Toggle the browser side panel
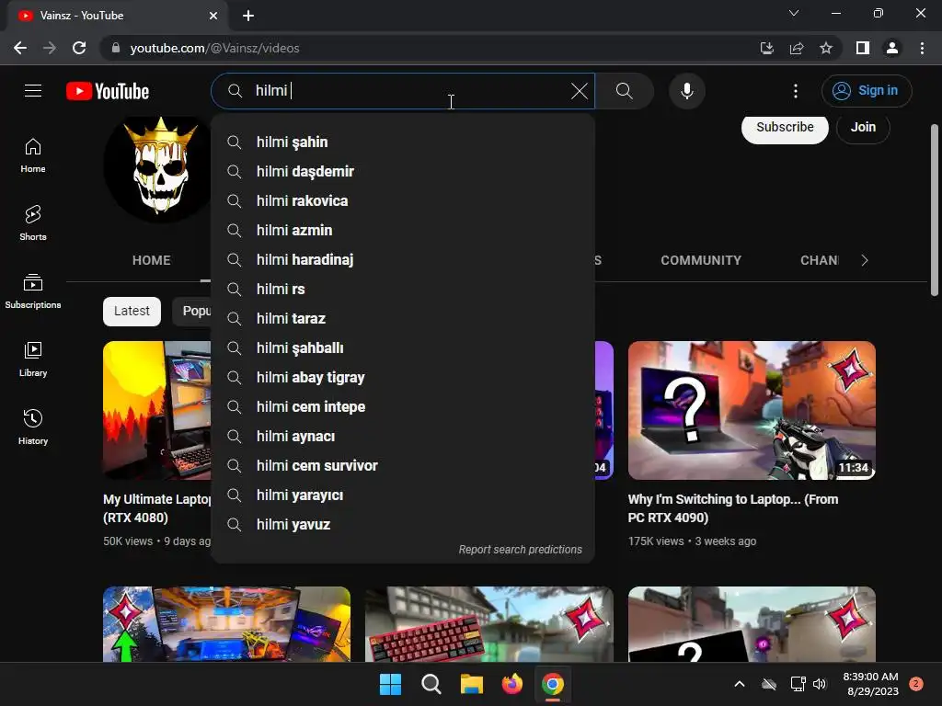Image resolution: width=942 pixels, height=706 pixels. pyautogui.click(x=863, y=48)
